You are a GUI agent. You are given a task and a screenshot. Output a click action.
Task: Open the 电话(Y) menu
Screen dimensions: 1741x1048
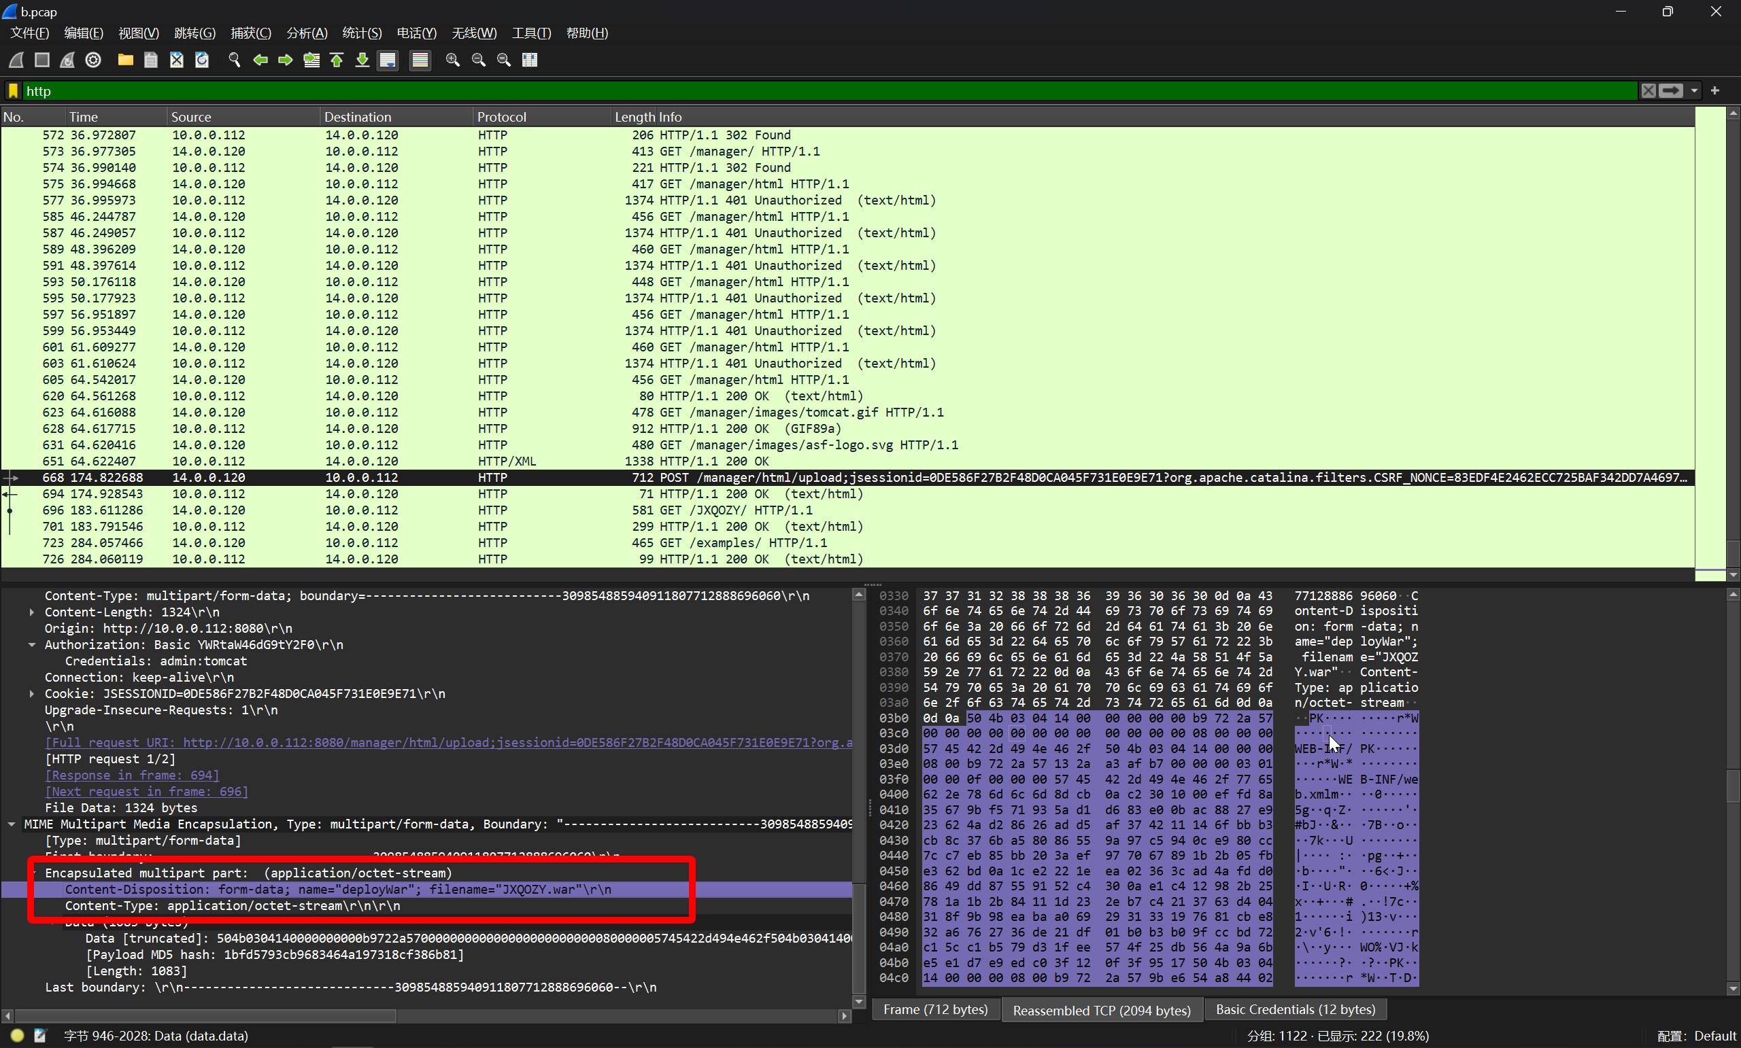(x=416, y=33)
